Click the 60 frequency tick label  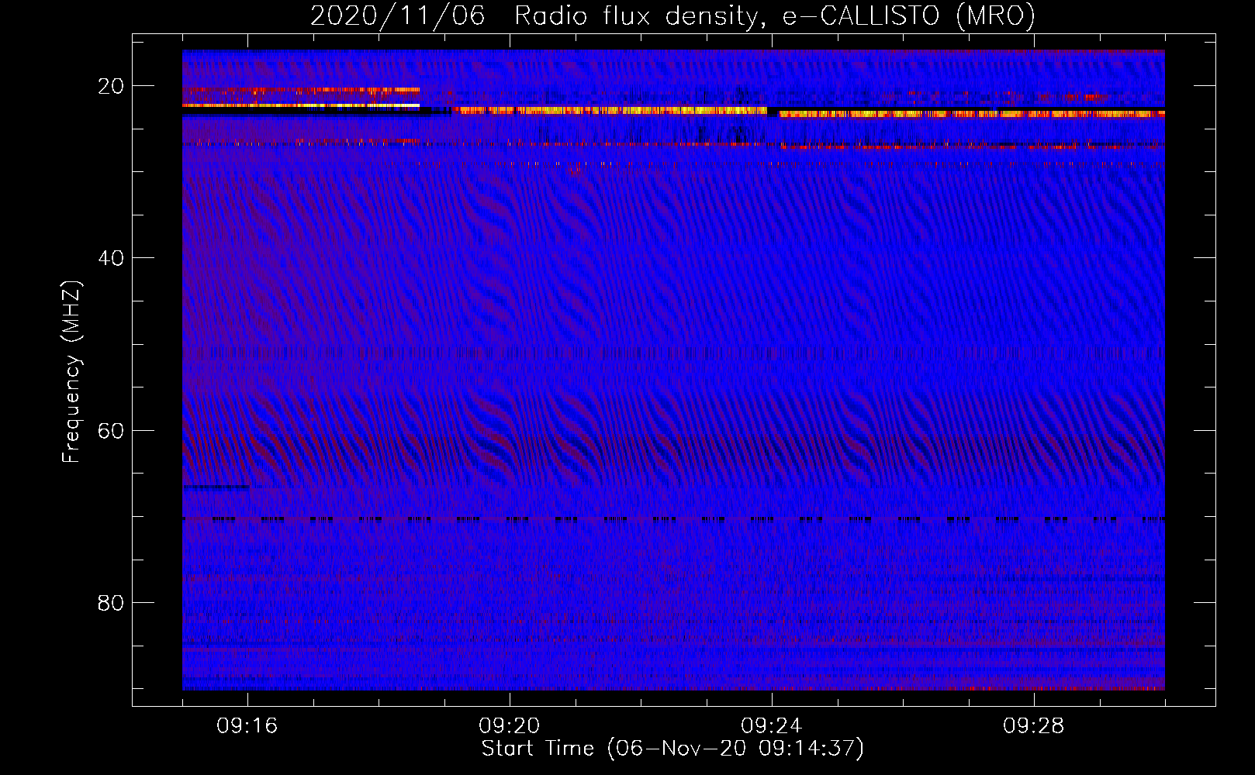coord(111,431)
